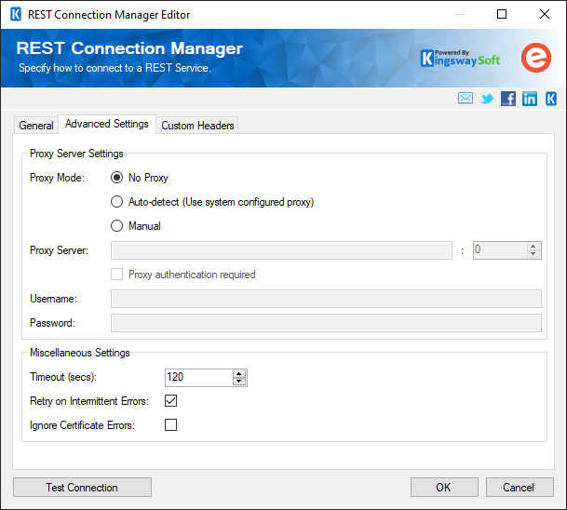
Task: Click the orange e logo in banner
Action: [536, 58]
